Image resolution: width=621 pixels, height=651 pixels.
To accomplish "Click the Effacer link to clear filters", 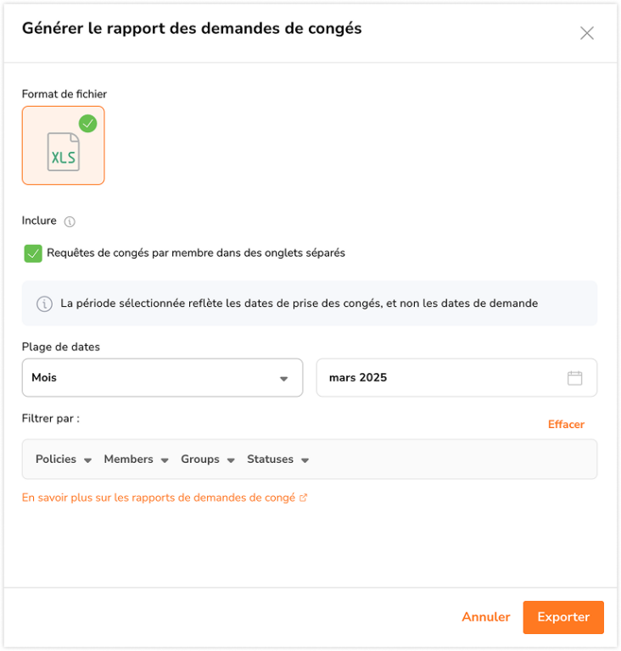I will (x=566, y=425).
